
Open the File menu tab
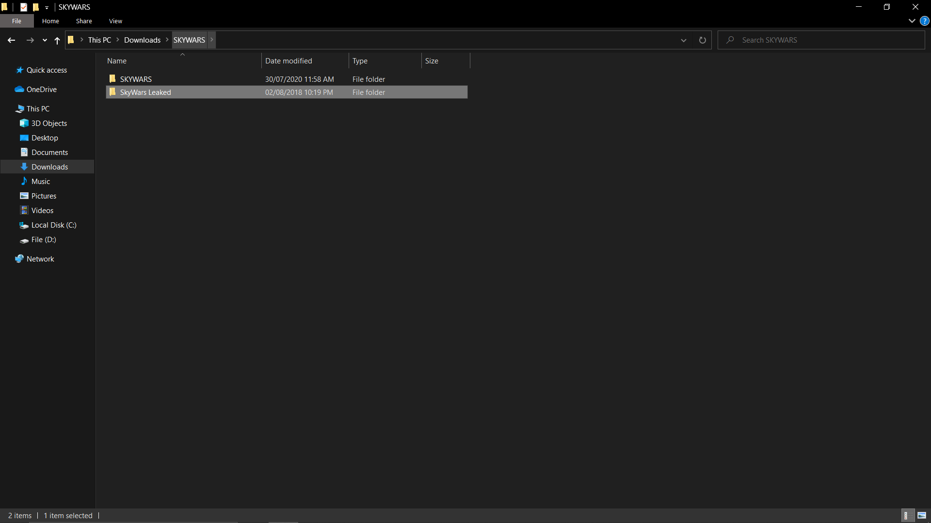(x=16, y=21)
